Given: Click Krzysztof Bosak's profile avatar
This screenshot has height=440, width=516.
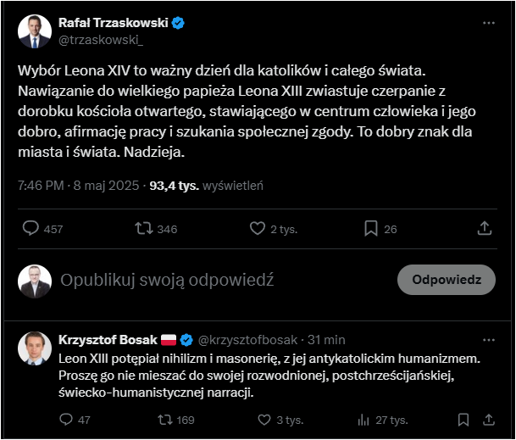Looking at the screenshot, I should tap(35, 348).
